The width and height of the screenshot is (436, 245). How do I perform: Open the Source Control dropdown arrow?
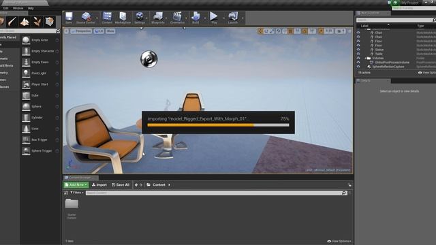coord(97,18)
